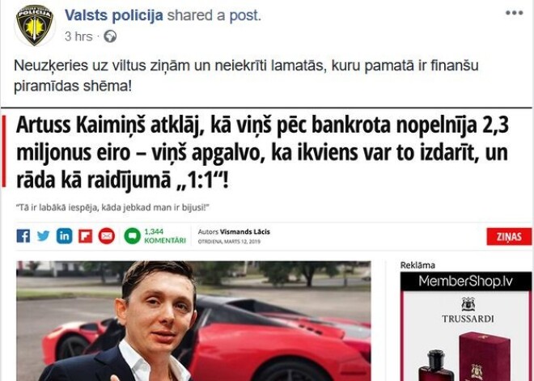Image resolution: width=534 pixels, height=381 pixels.
Task: Click the Trussardi logo in advertisement
Action: tap(468, 310)
